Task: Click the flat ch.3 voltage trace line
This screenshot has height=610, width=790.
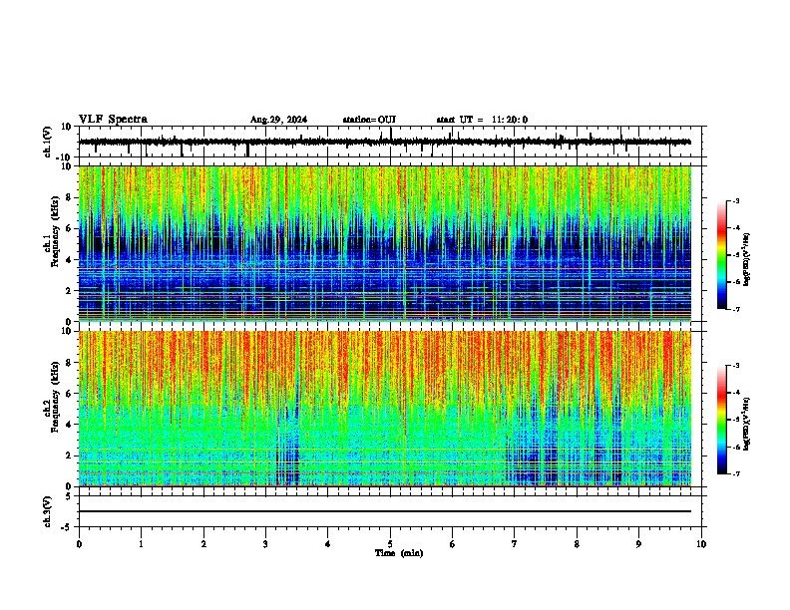Action: coord(385,511)
